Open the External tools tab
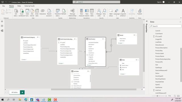Screen dimensions: 182x102 pyautogui.click(x=30, y=6)
